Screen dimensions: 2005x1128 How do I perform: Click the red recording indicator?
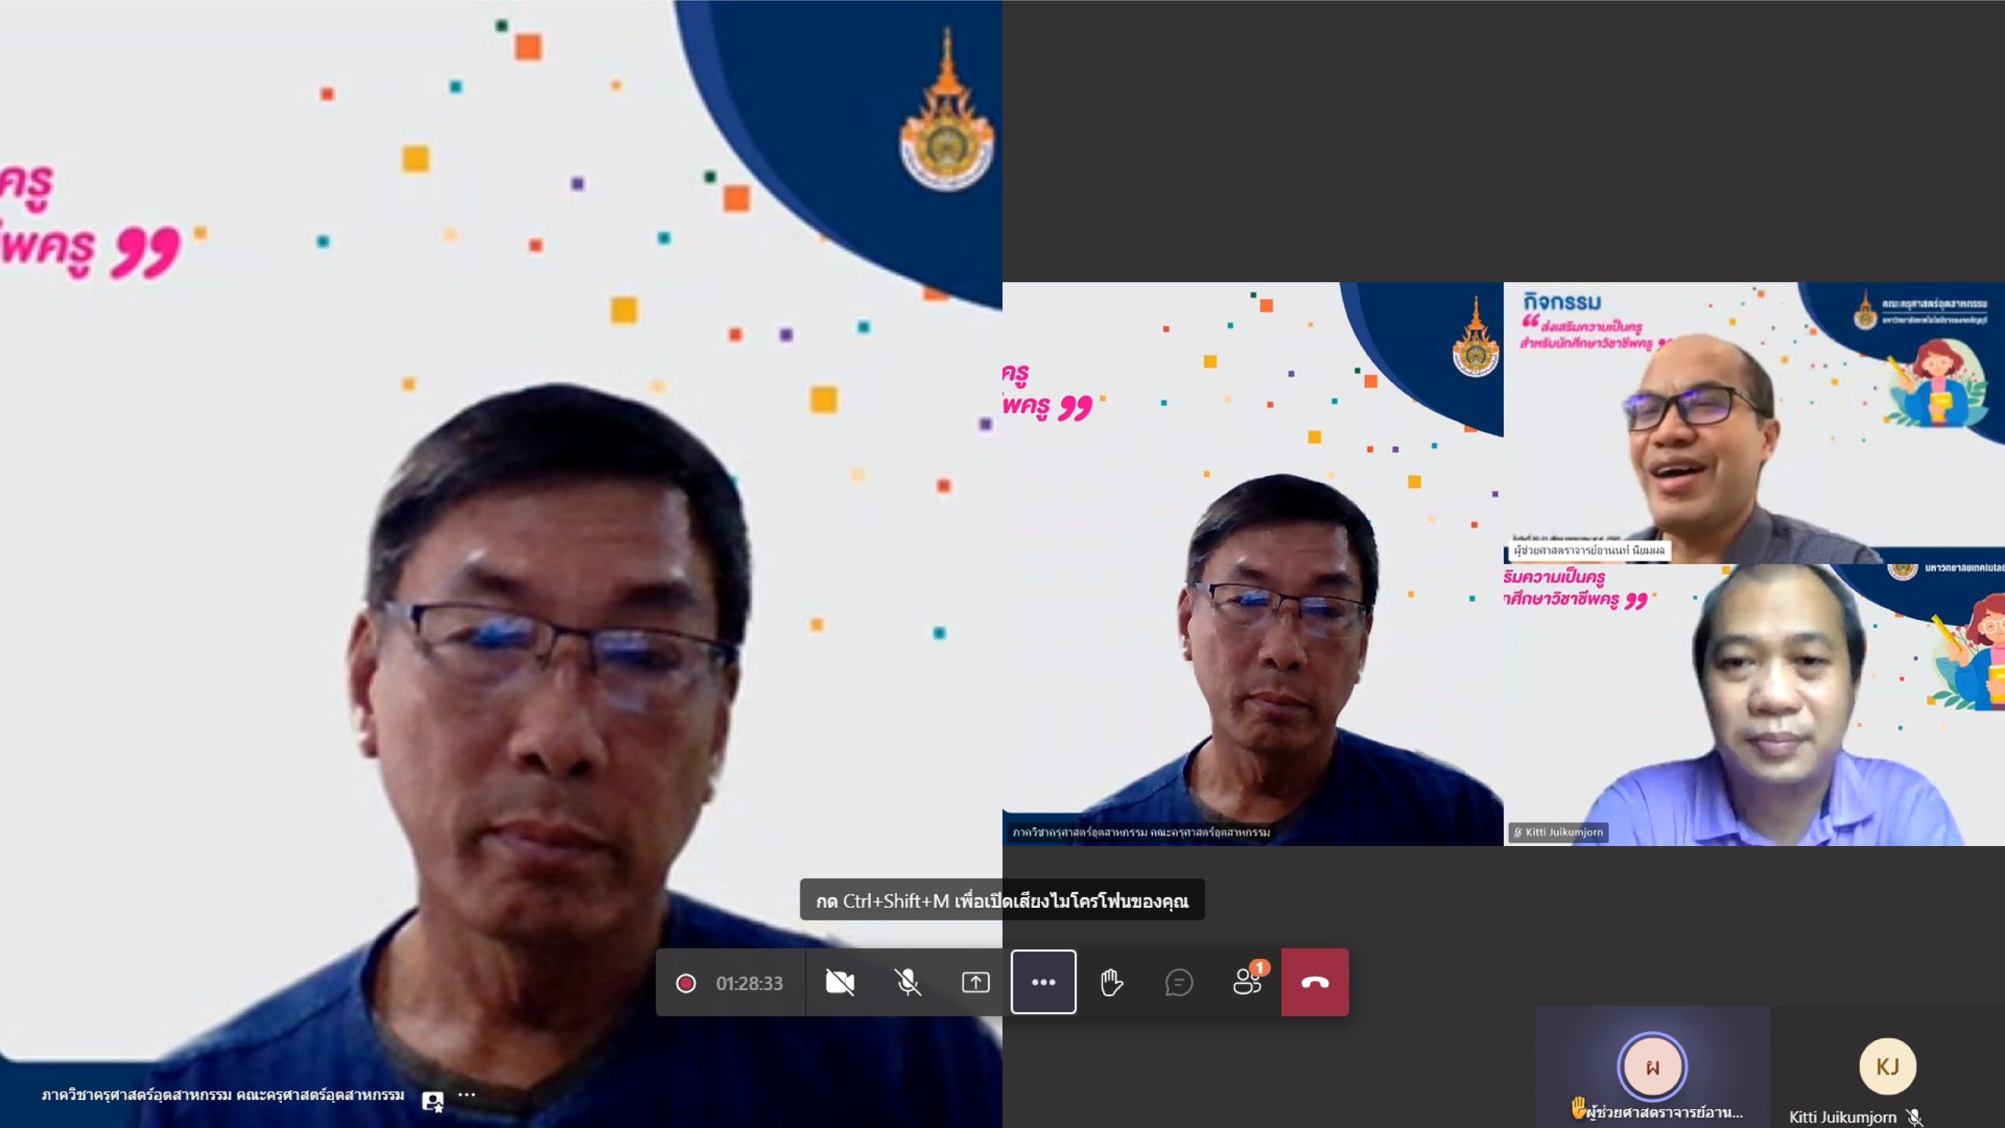(685, 983)
